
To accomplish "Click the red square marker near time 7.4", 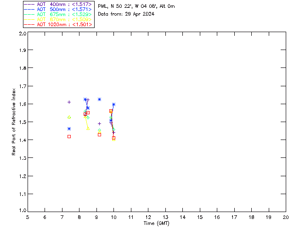I will (69, 137).
